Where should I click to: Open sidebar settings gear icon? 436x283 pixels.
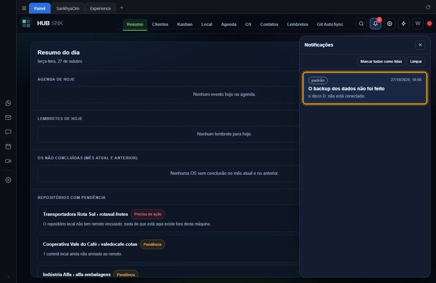(x=8, y=180)
